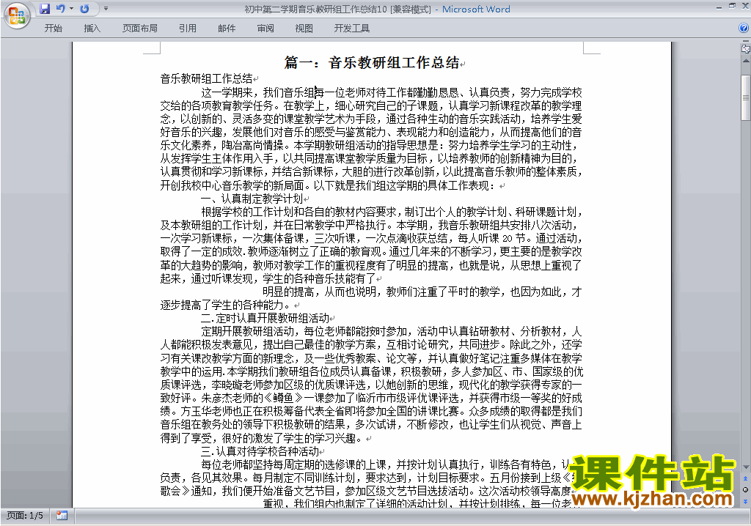This screenshot has width=751, height=526.
Task: Jump to next page with double-down arrows
Action: [x=746, y=501]
